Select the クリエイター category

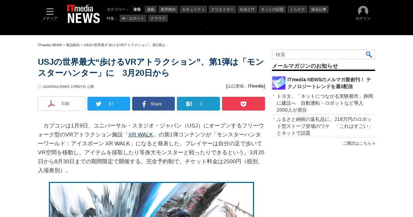tap(222, 9)
